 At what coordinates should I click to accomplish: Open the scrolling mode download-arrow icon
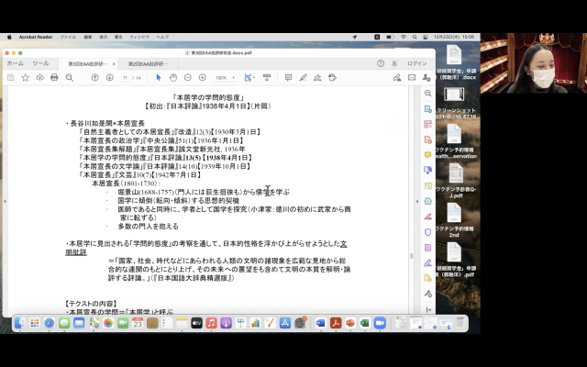point(267,77)
